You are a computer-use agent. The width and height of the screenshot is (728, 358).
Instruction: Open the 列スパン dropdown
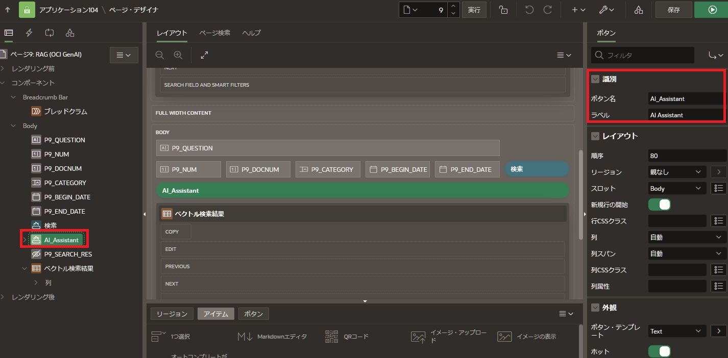687,253
